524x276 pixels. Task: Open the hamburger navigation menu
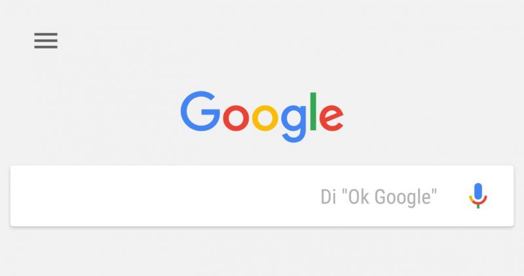tap(46, 41)
